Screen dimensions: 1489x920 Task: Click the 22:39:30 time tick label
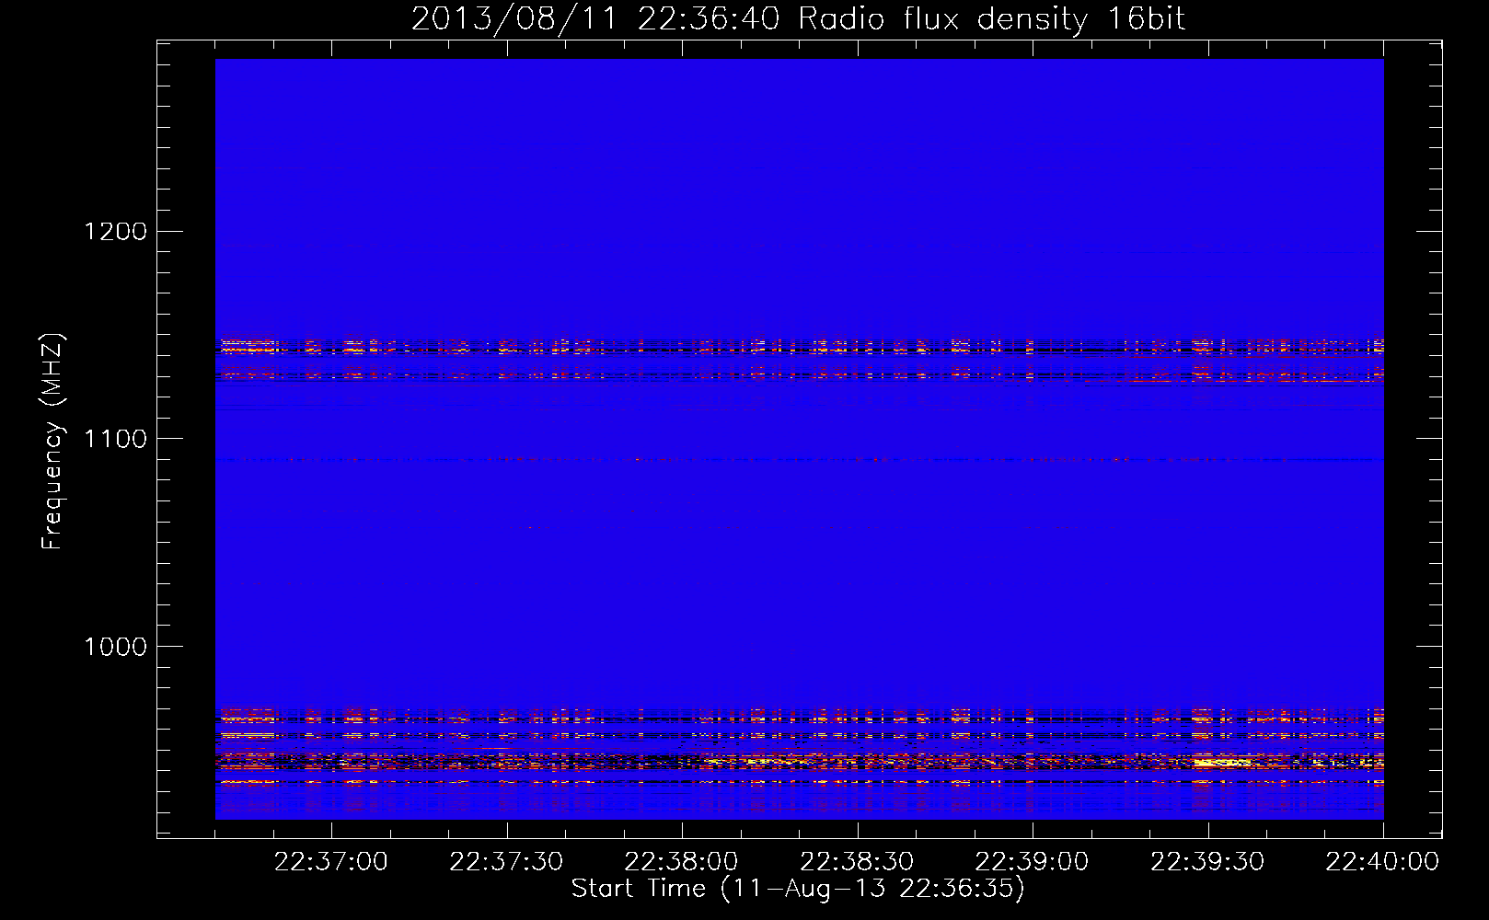coord(1208,862)
